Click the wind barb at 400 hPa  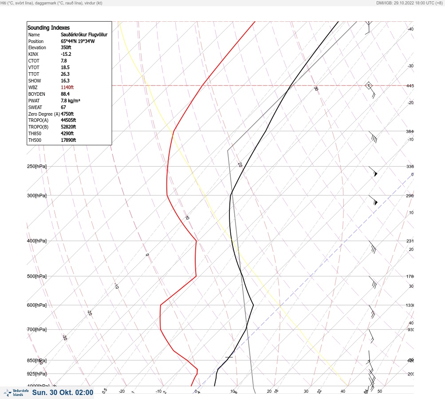372,247
